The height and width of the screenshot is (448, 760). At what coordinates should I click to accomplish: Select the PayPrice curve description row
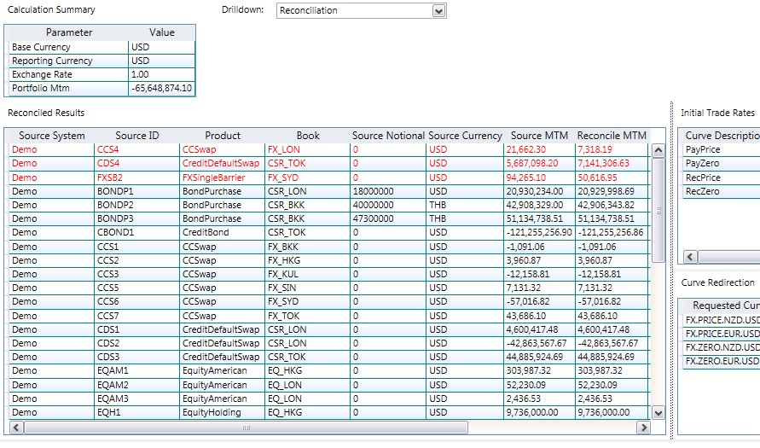click(x=722, y=150)
